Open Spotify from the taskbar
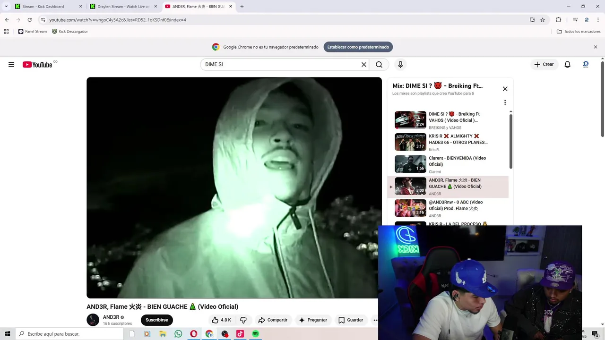605x340 pixels. (x=256, y=334)
